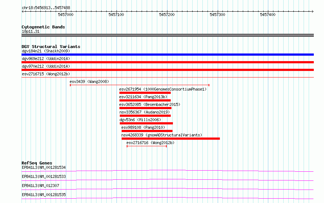Select the magenta NM_001281534 transcript line
Screen dimensions: 324x203
click(167, 171)
